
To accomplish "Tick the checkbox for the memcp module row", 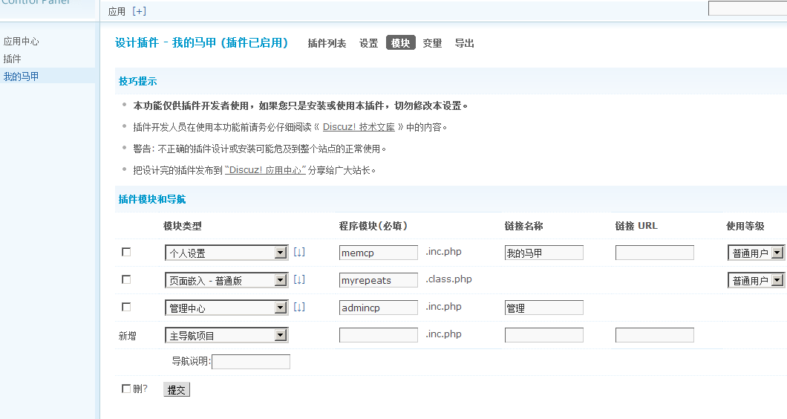I will click(x=126, y=253).
